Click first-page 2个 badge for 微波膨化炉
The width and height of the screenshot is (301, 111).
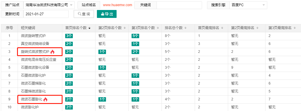69,107
